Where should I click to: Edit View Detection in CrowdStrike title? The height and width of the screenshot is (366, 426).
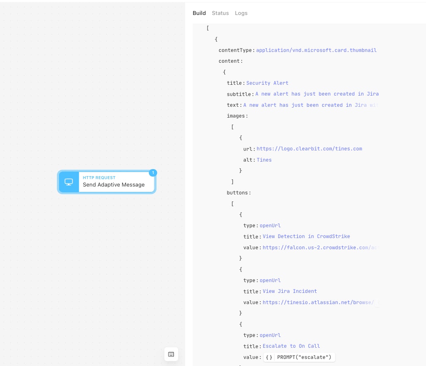[306, 236]
